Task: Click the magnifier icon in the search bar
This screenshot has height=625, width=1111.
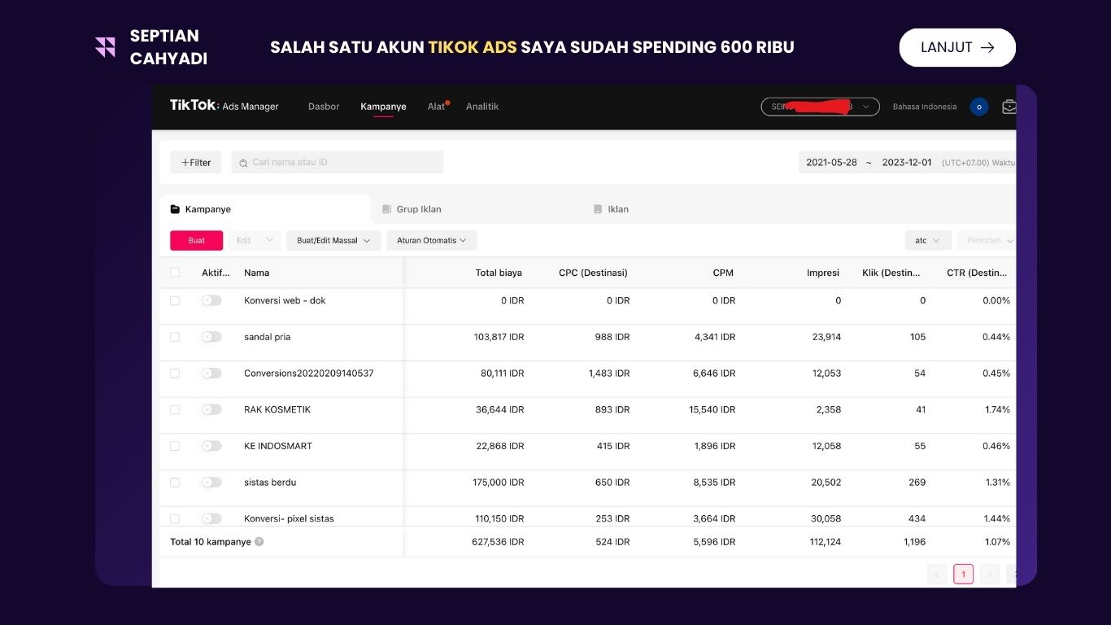Action: click(243, 162)
